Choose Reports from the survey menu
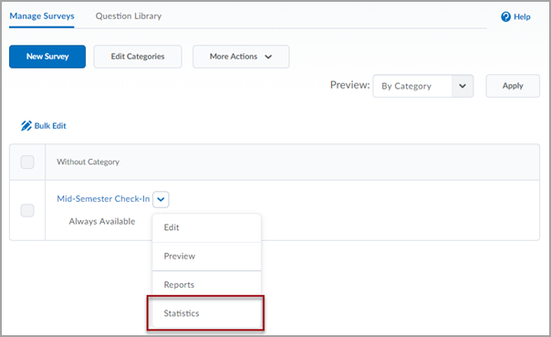The width and height of the screenshot is (551, 337). [x=206, y=285]
